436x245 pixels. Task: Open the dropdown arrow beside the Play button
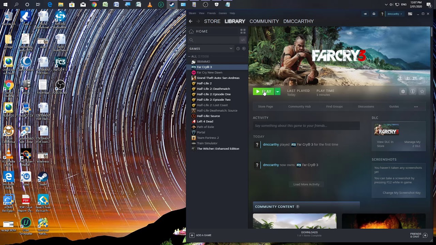tap(278, 92)
